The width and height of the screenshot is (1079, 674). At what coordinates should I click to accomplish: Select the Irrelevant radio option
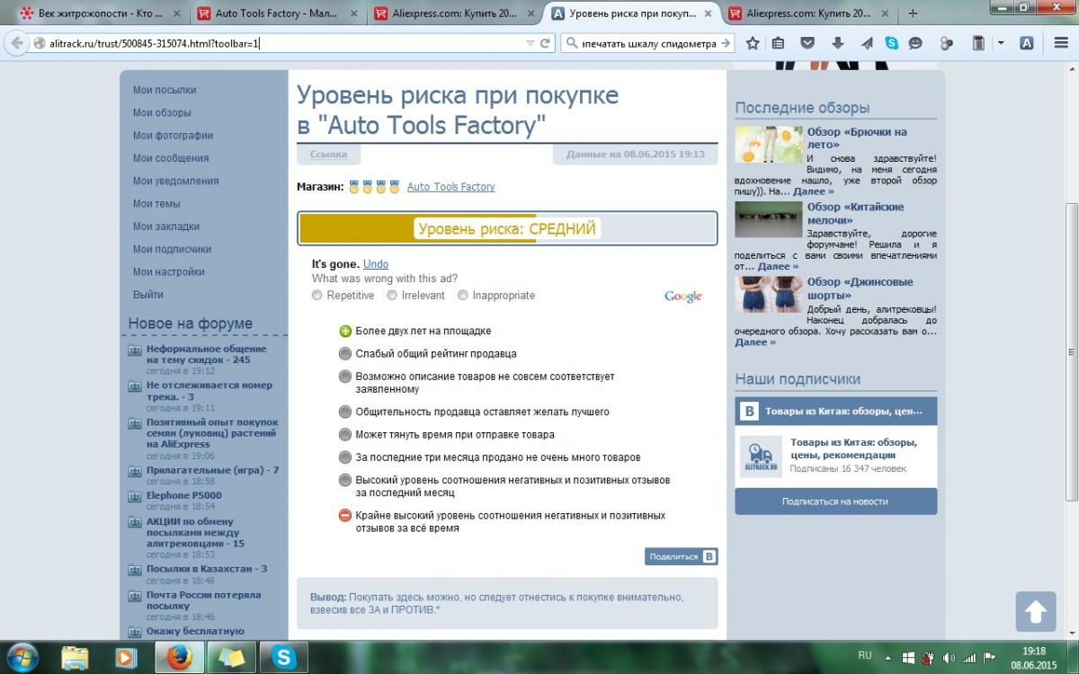[x=392, y=295]
